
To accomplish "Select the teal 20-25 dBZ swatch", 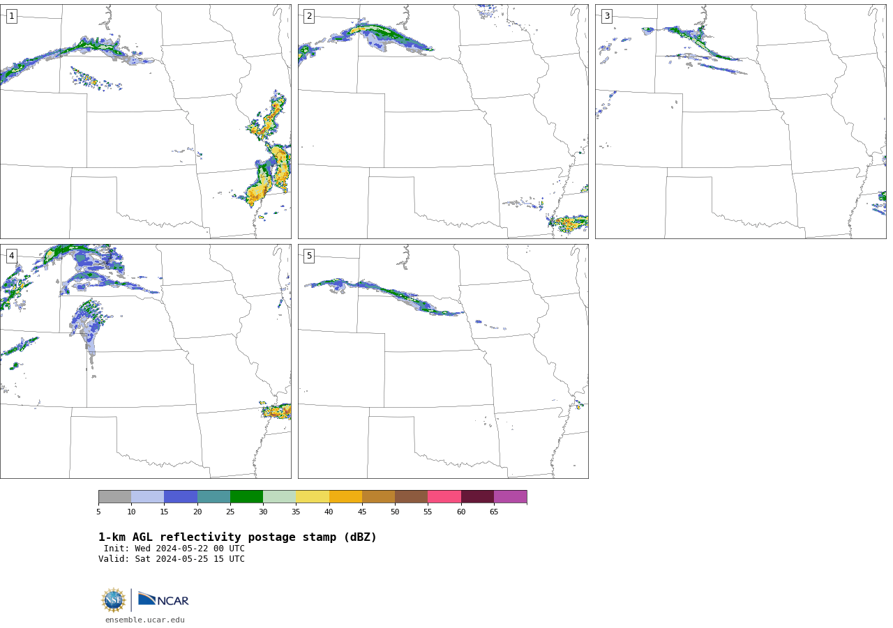I will point(213,497).
